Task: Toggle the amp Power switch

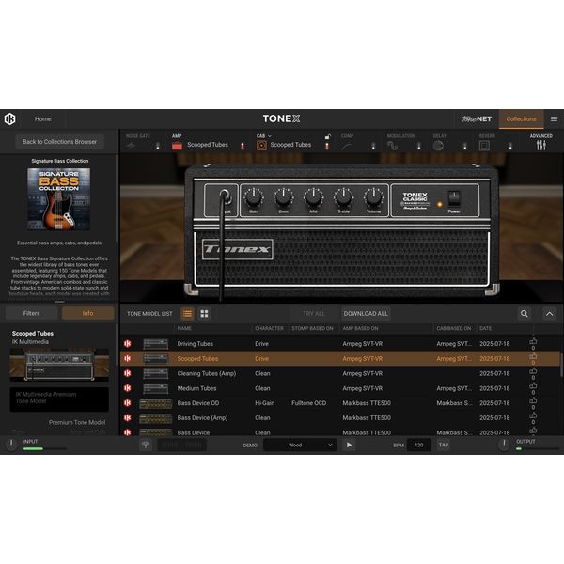Action: [x=454, y=198]
